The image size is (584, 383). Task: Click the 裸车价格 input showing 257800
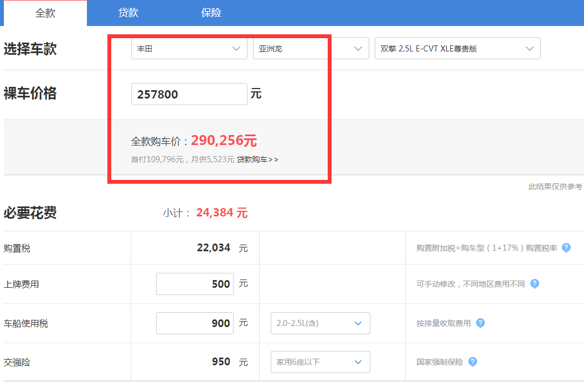tap(189, 94)
